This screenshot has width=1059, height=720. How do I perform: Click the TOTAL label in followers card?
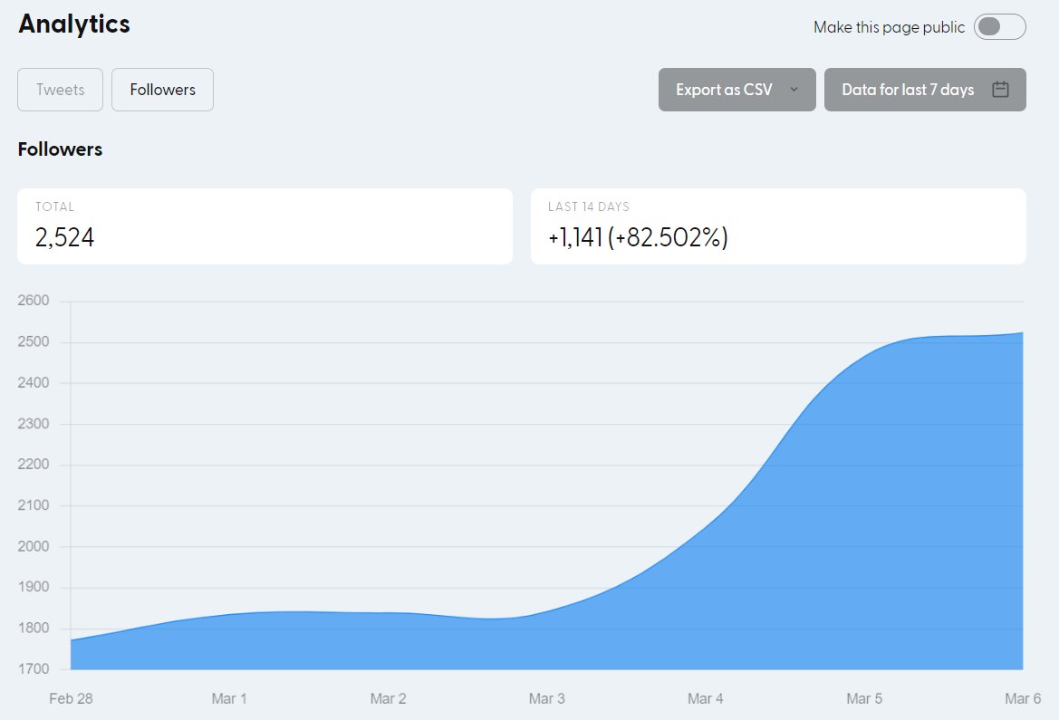coord(54,206)
